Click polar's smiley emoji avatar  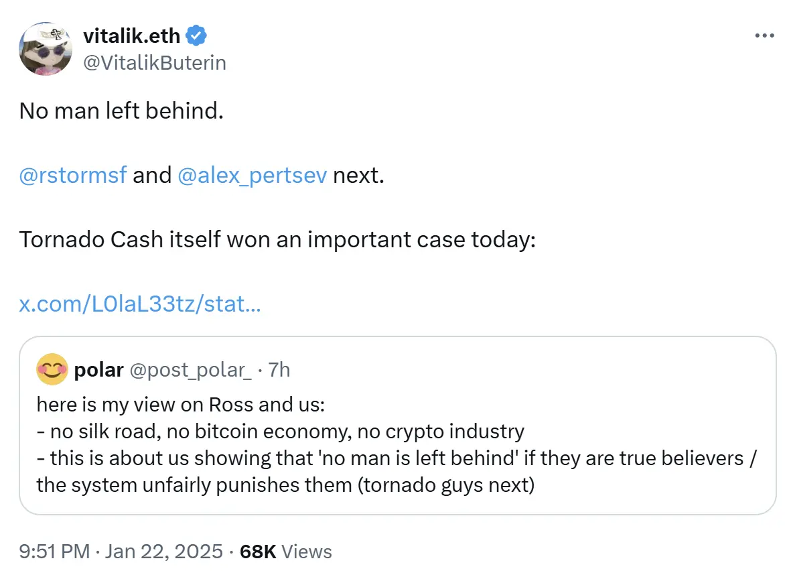pyautogui.click(x=52, y=369)
